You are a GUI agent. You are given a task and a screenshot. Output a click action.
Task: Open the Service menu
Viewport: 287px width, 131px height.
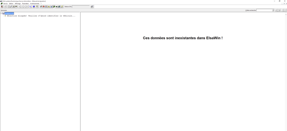pyautogui.click(x=5, y=4)
